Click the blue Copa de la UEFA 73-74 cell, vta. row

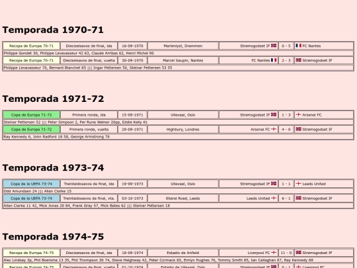[x=32, y=199]
